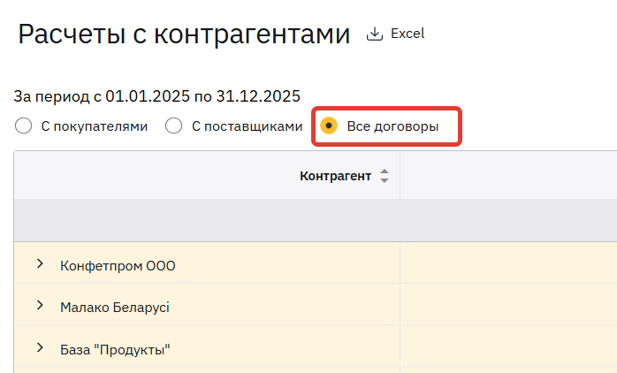Click the "Контрагент" column header text

[x=335, y=176]
